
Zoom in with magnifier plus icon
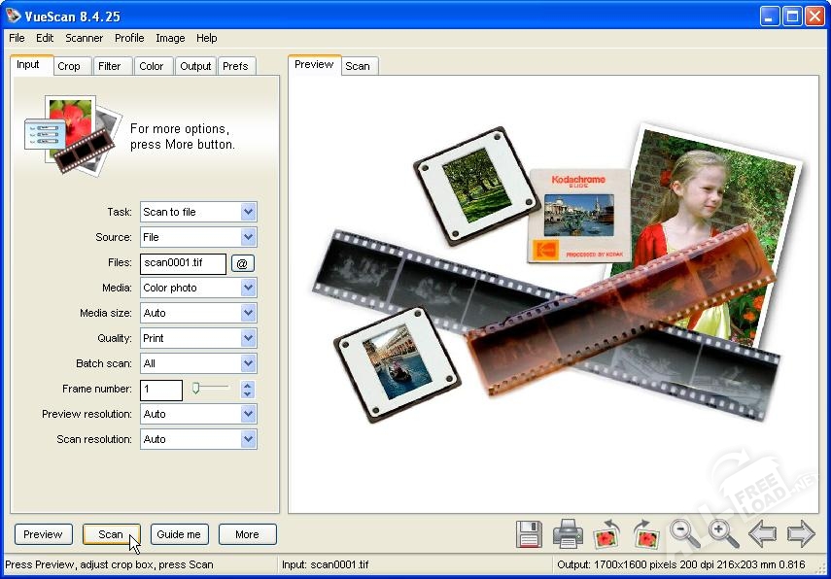(723, 533)
